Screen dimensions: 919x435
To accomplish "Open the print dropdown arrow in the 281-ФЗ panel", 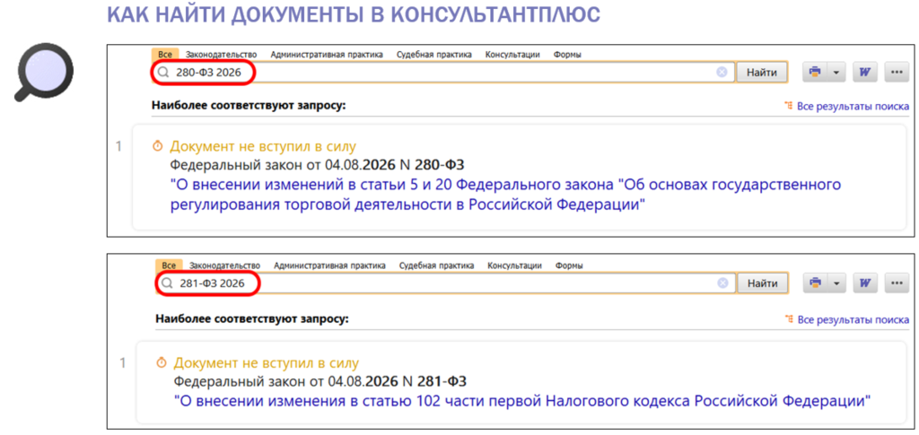I will (836, 283).
